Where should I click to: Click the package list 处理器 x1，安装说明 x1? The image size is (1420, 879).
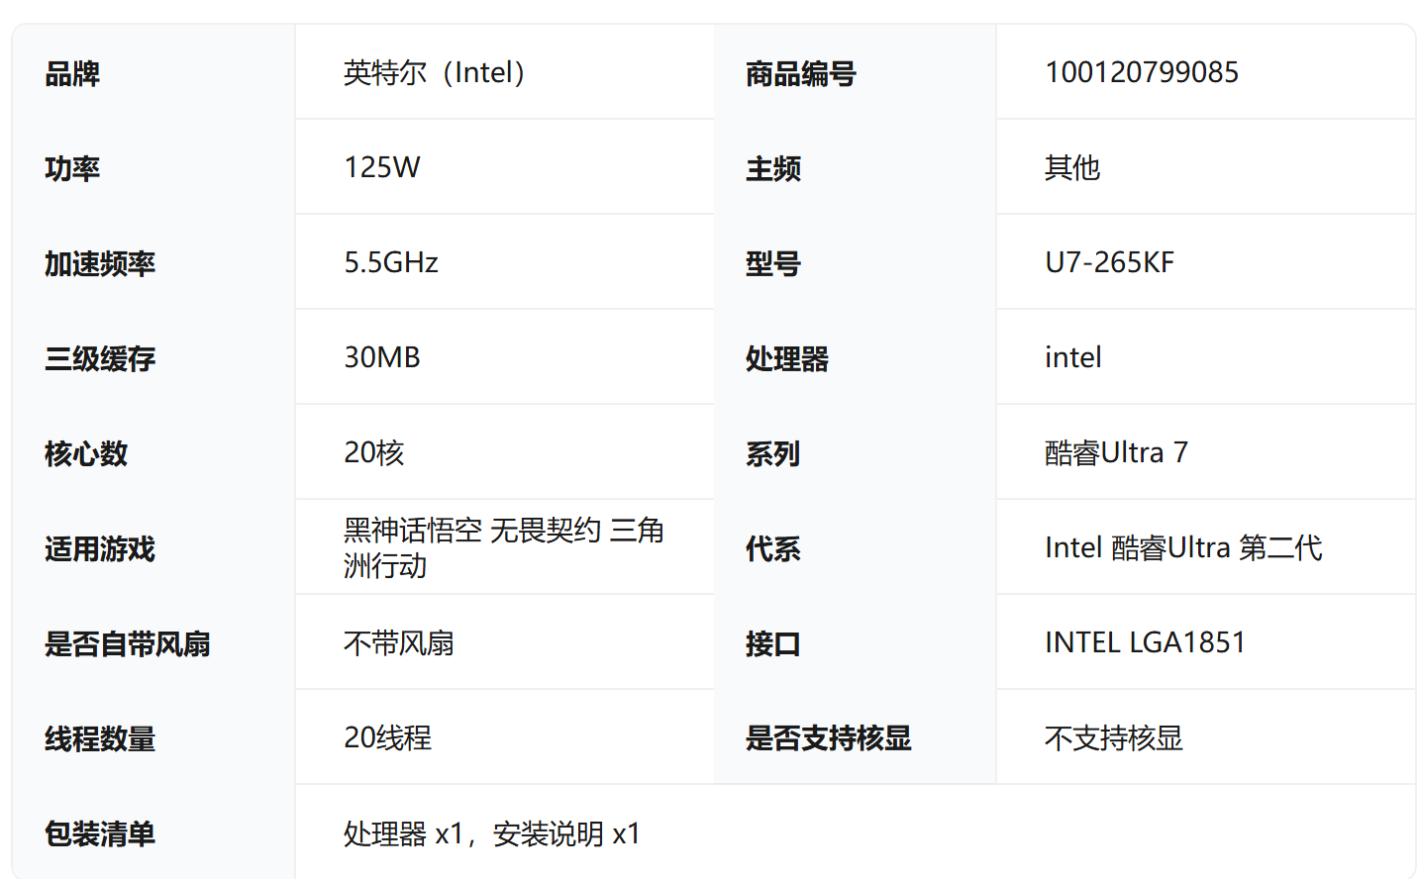pyautogui.click(x=491, y=834)
